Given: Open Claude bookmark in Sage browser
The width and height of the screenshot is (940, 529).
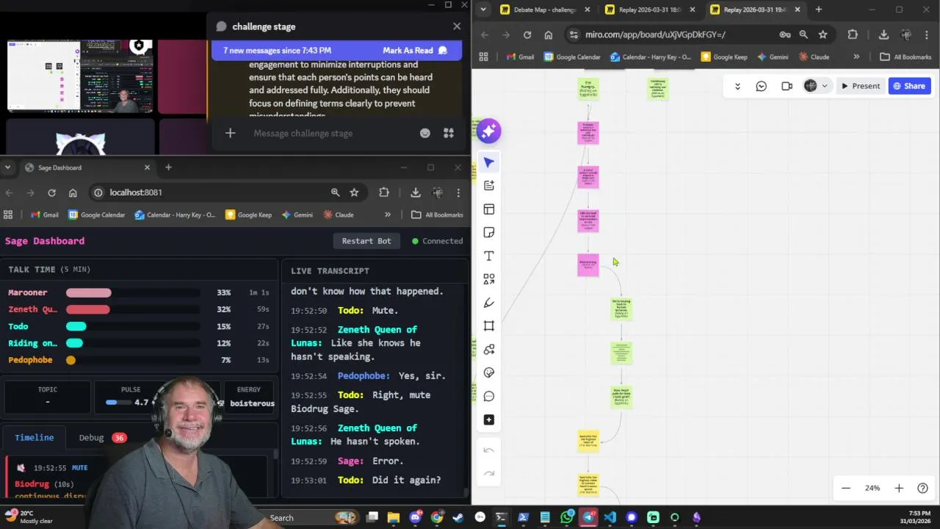Looking at the screenshot, I should (x=338, y=215).
